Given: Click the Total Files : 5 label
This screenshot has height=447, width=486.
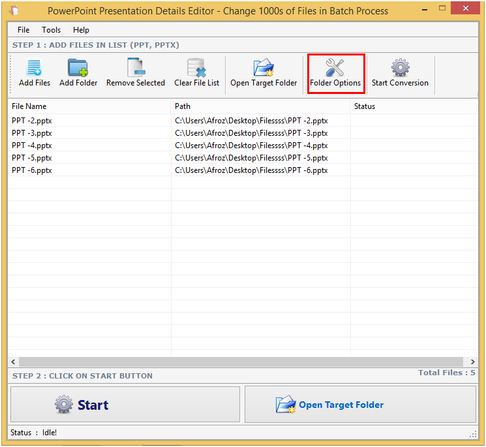Looking at the screenshot, I should click(447, 373).
